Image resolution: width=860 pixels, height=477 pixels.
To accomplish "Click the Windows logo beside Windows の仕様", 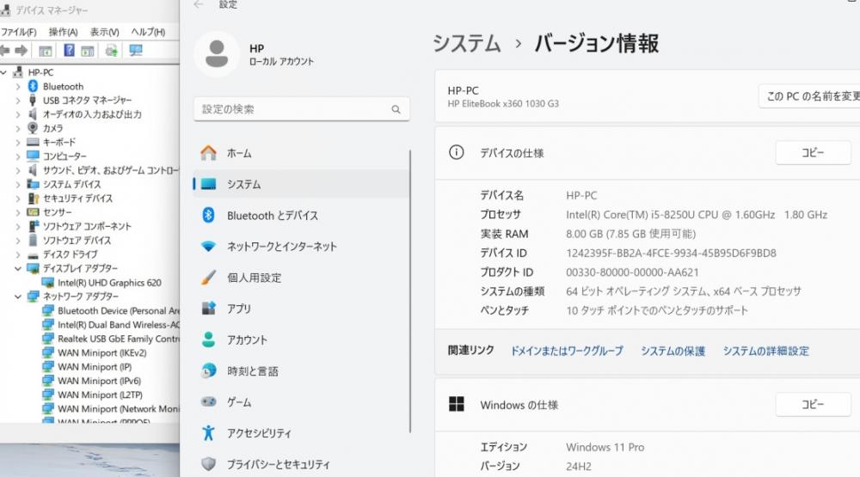I will (457, 404).
